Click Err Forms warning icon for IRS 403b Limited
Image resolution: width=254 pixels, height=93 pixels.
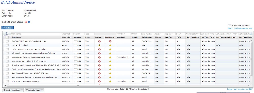pyautogui.click(x=110, y=45)
